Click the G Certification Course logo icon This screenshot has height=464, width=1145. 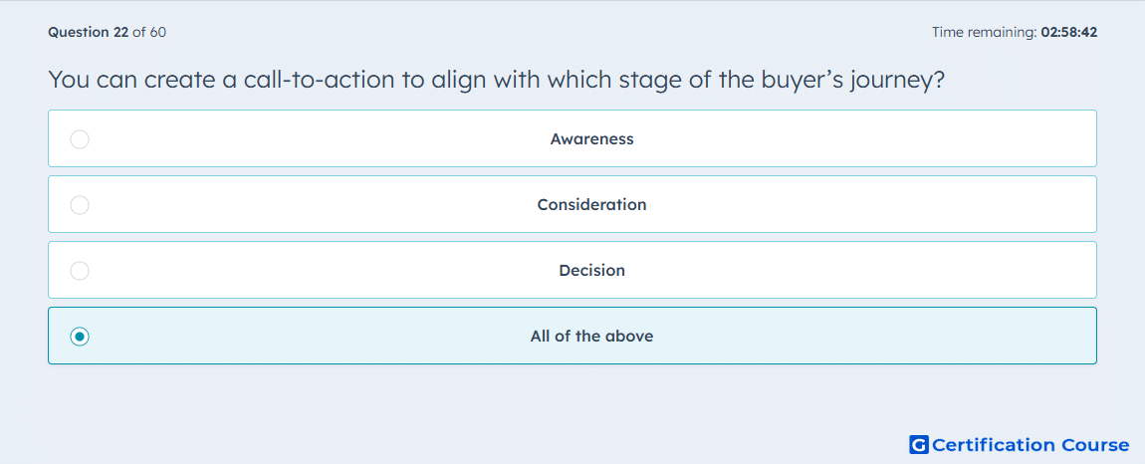pos(919,444)
